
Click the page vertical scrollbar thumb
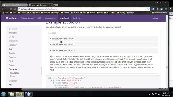click(167, 67)
